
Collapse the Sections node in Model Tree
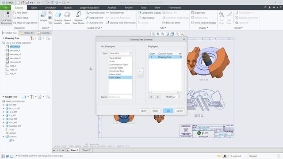coord(4,136)
